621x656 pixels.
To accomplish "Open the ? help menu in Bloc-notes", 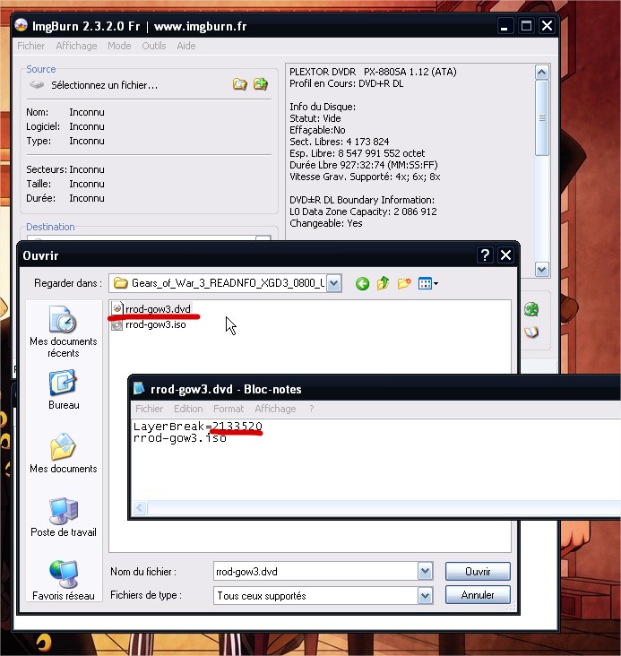I will click(x=311, y=409).
